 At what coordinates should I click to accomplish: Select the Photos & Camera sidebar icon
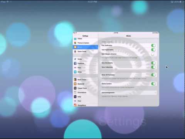click(75, 43)
